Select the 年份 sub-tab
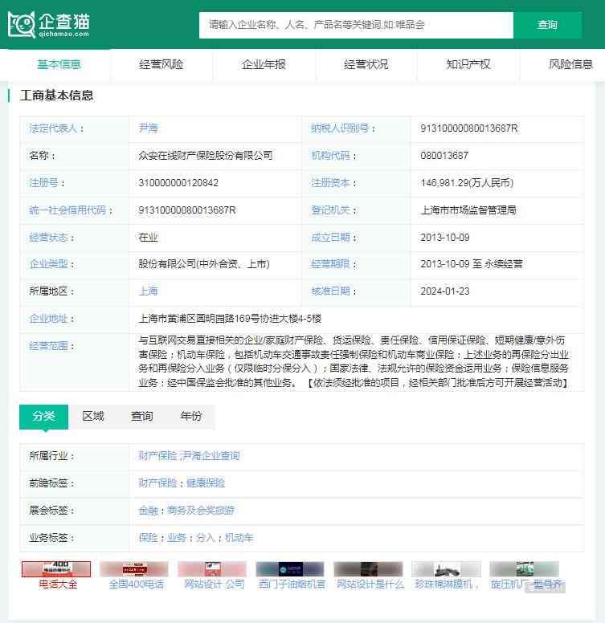Image resolution: width=605 pixels, height=623 pixels. click(x=191, y=416)
